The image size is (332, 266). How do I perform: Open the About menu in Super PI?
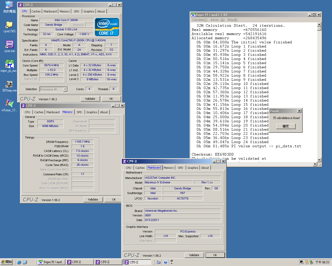point(217,20)
